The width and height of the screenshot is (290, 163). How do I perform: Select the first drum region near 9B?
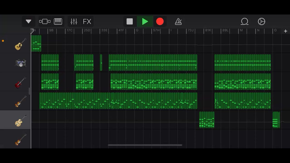(50, 62)
